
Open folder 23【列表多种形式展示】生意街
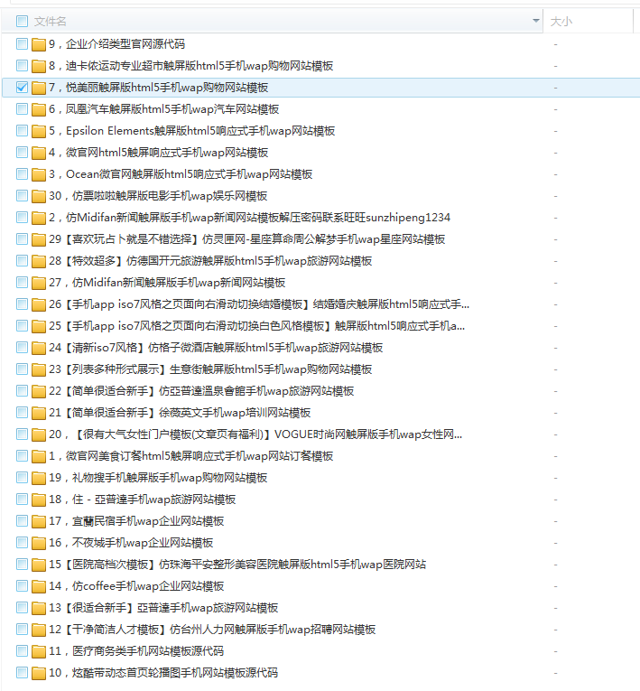click(210, 369)
